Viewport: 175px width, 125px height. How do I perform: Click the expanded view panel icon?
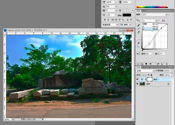pyautogui.click(x=142, y=64)
